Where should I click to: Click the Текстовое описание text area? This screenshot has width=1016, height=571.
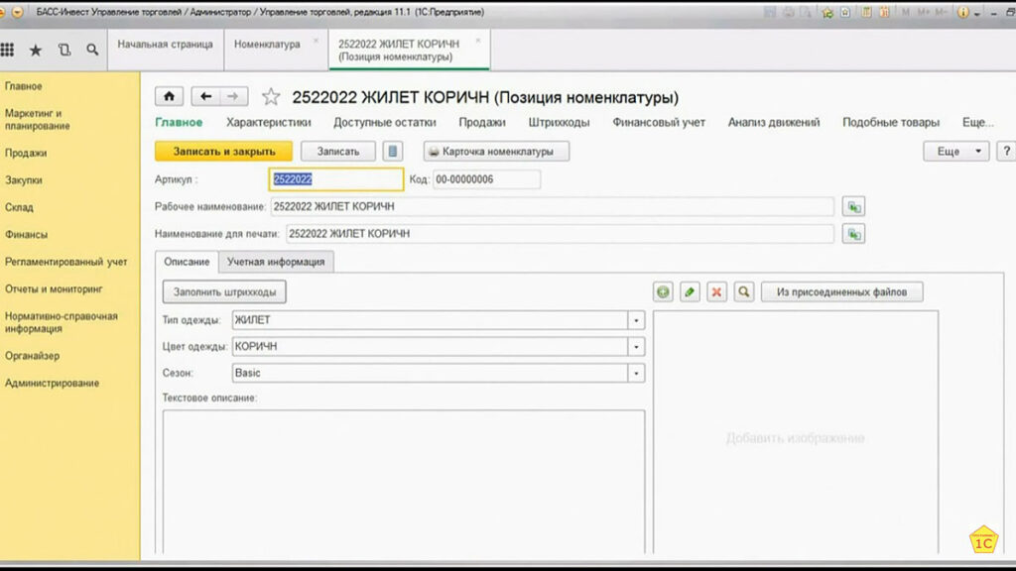404,481
